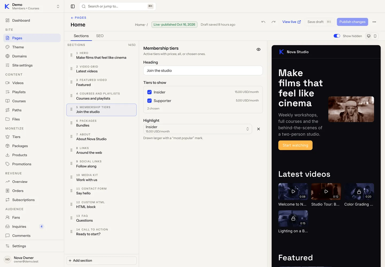Click the Nova Owner account profile
The width and height of the screenshot is (385, 267).
[32, 260]
